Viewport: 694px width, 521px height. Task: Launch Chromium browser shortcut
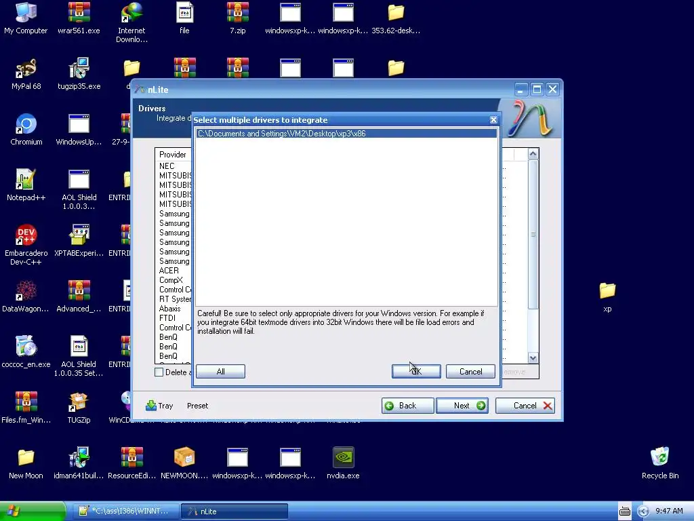click(x=26, y=130)
